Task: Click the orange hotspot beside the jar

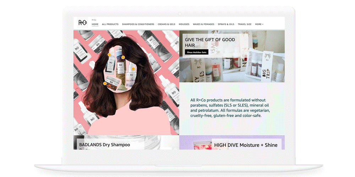Action: (x=105, y=83)
